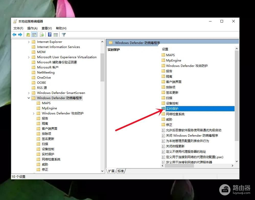Click the Local Group Policy Editor title icon
The width and height of the screenshot is (255, 200).
point(15,21)
